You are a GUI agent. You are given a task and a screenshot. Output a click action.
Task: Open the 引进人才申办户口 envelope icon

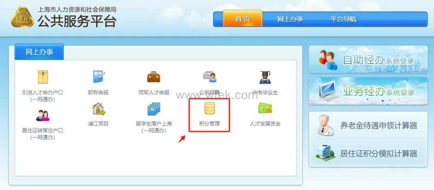click(x=43, y=77)
